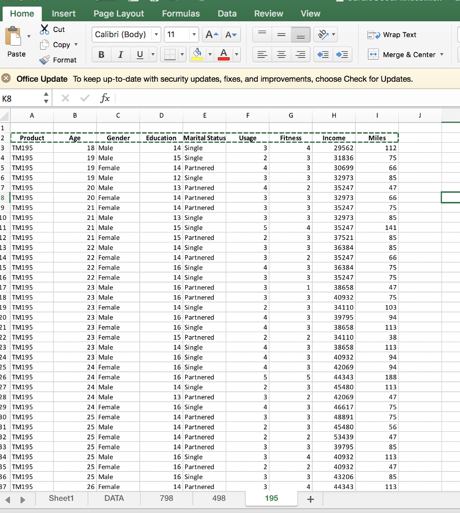Click the Wrap Text button
The image size is (460, 513).
coord(392,35)
